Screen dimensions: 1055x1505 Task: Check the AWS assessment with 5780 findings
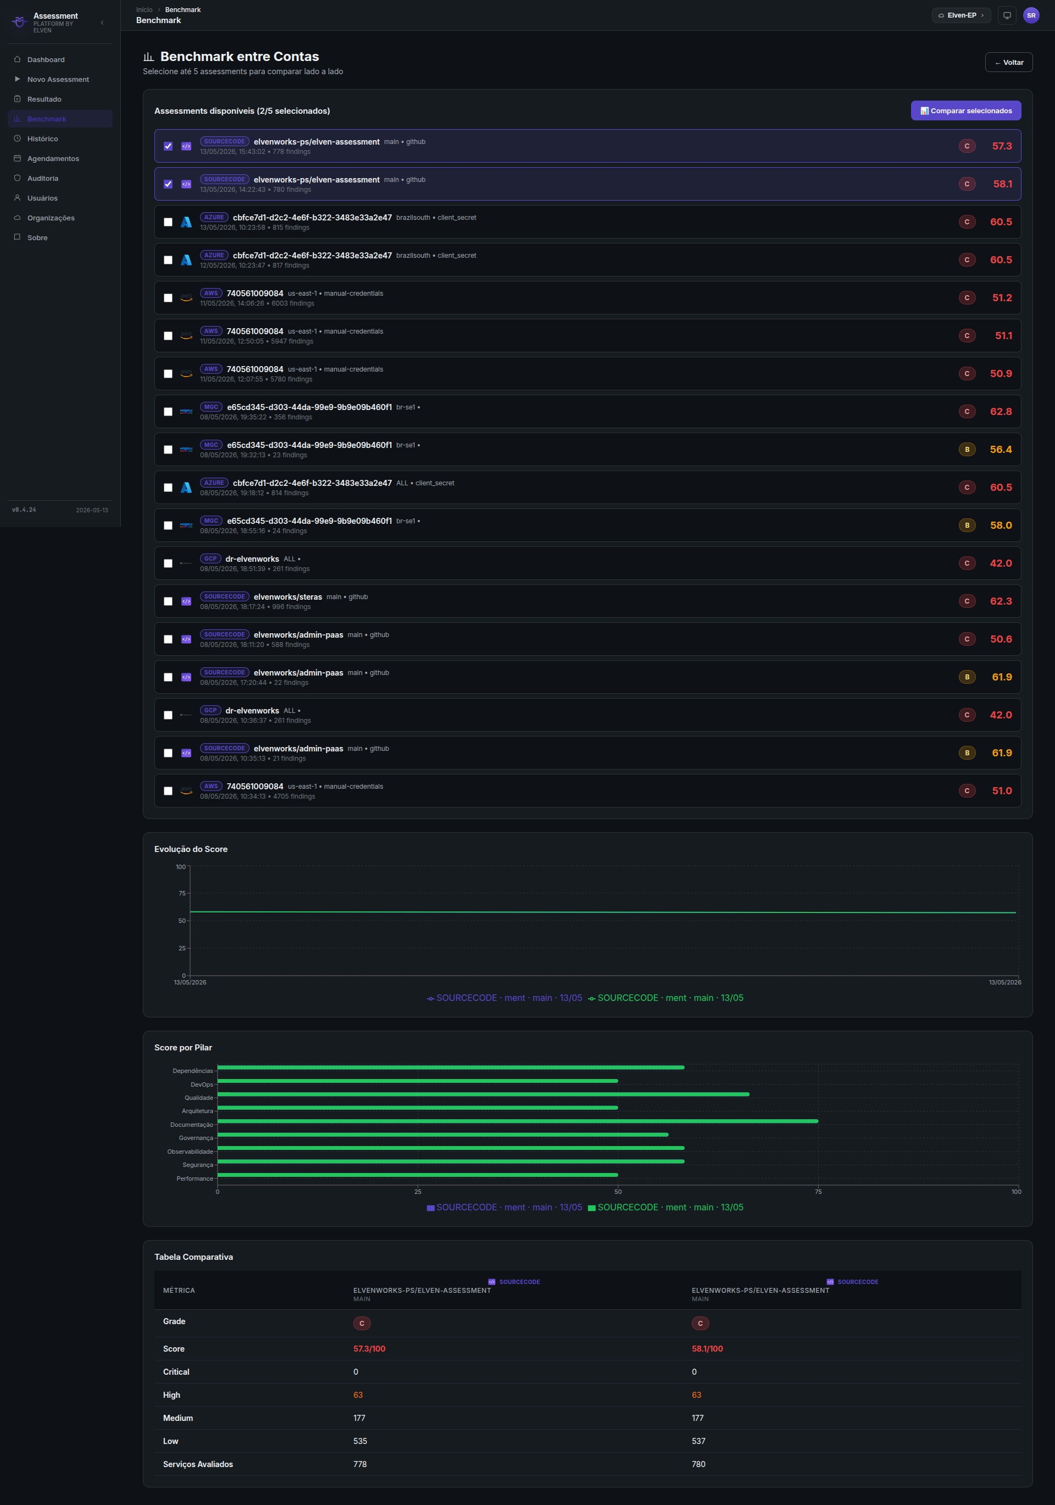coord(168,374)
